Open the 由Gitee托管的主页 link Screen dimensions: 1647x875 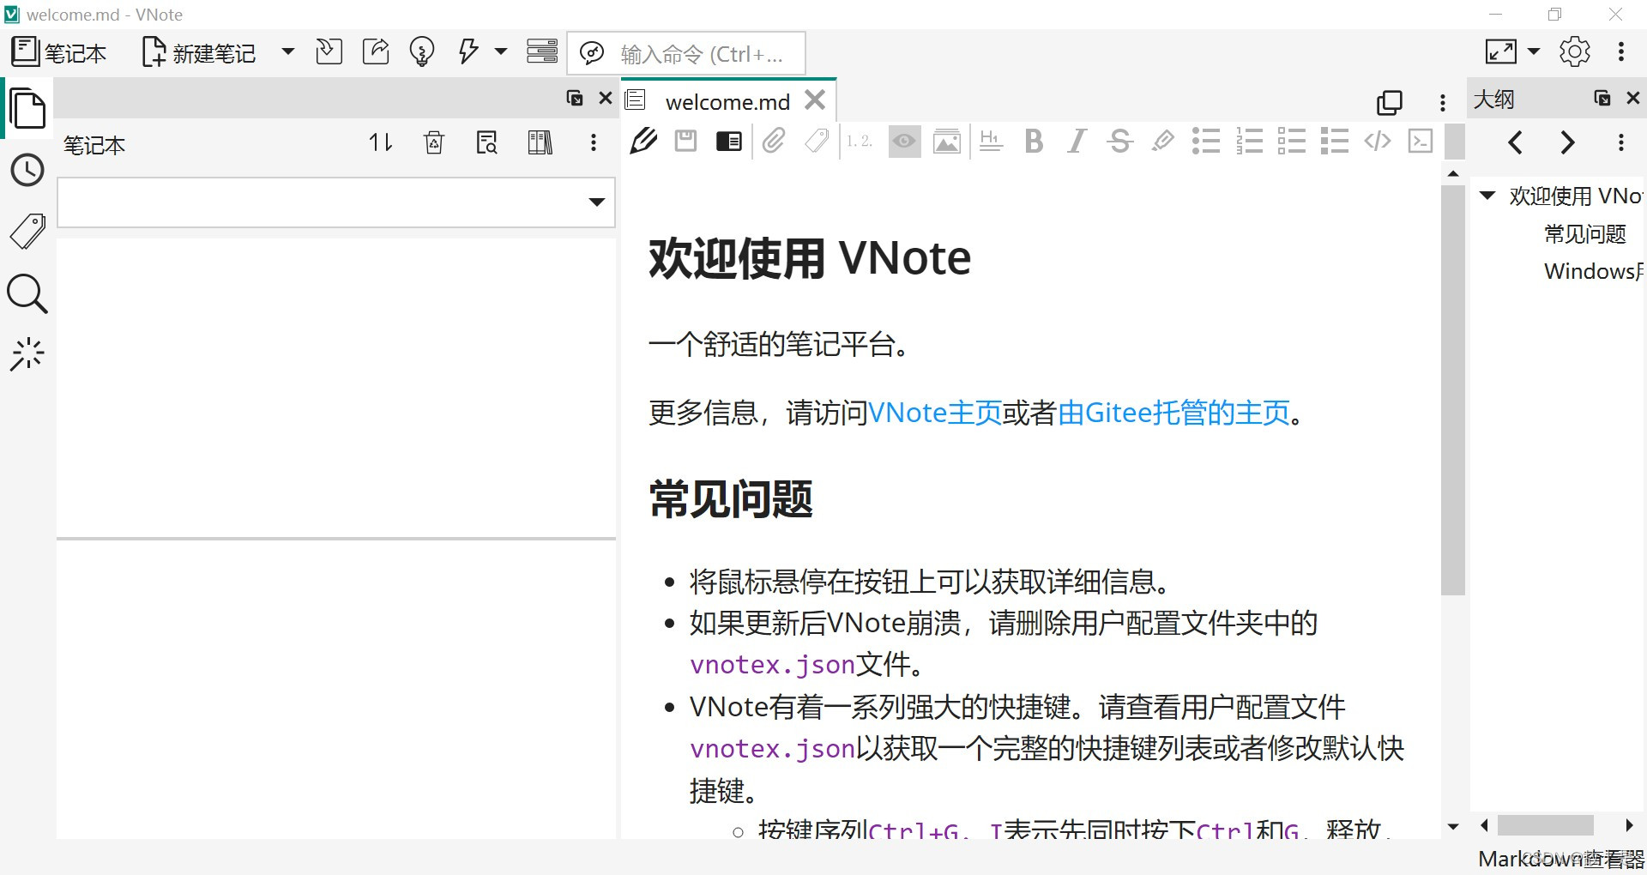point(1173,413)
